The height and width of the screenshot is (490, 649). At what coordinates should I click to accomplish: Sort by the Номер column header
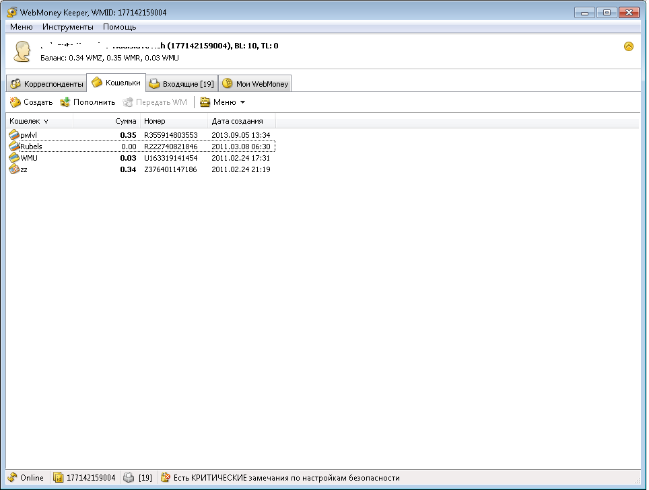(174, 121)
